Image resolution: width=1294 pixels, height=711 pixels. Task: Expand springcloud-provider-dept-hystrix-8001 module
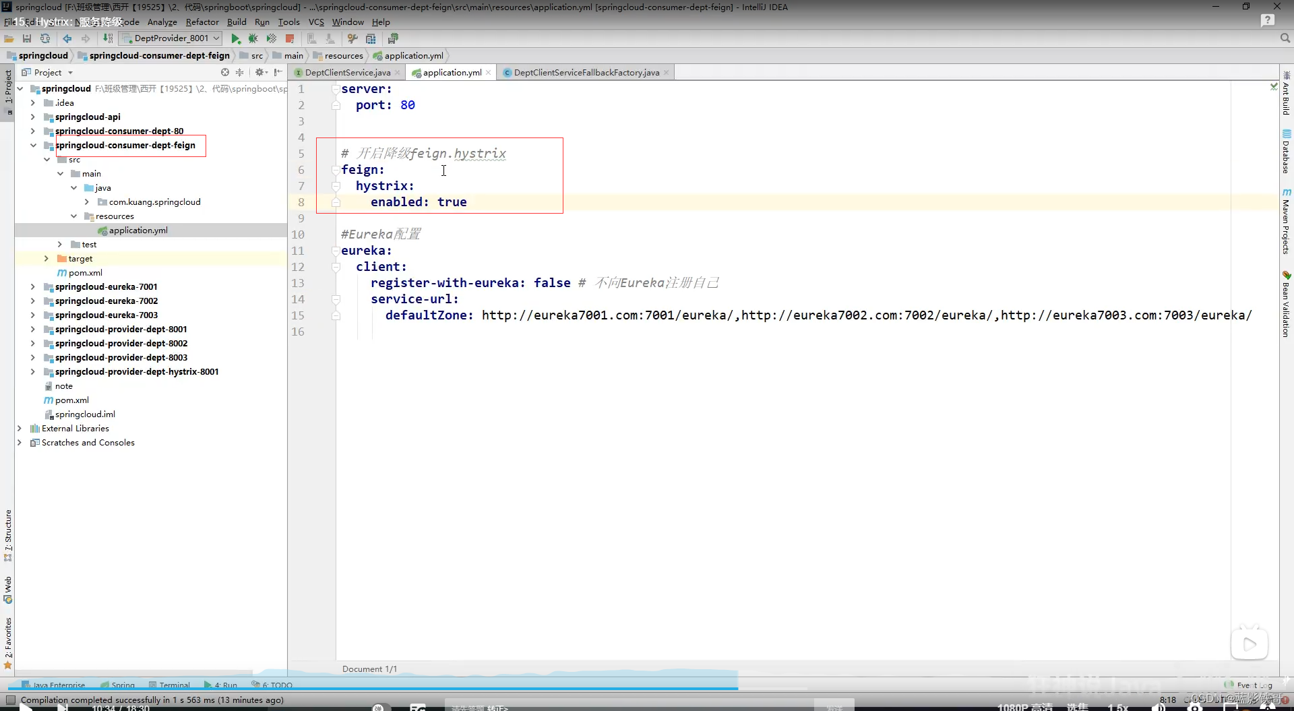[x=32, y=371]
